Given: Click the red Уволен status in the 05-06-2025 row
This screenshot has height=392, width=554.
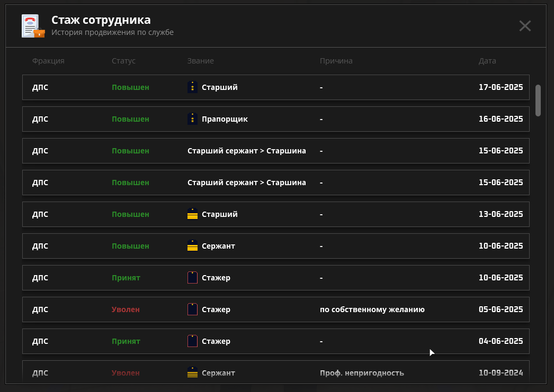Looking at the screenshot, I should (x=126, y=309).
